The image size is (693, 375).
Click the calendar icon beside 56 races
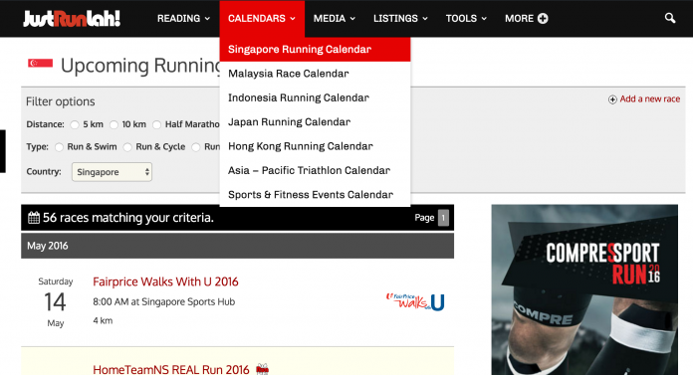34,218
